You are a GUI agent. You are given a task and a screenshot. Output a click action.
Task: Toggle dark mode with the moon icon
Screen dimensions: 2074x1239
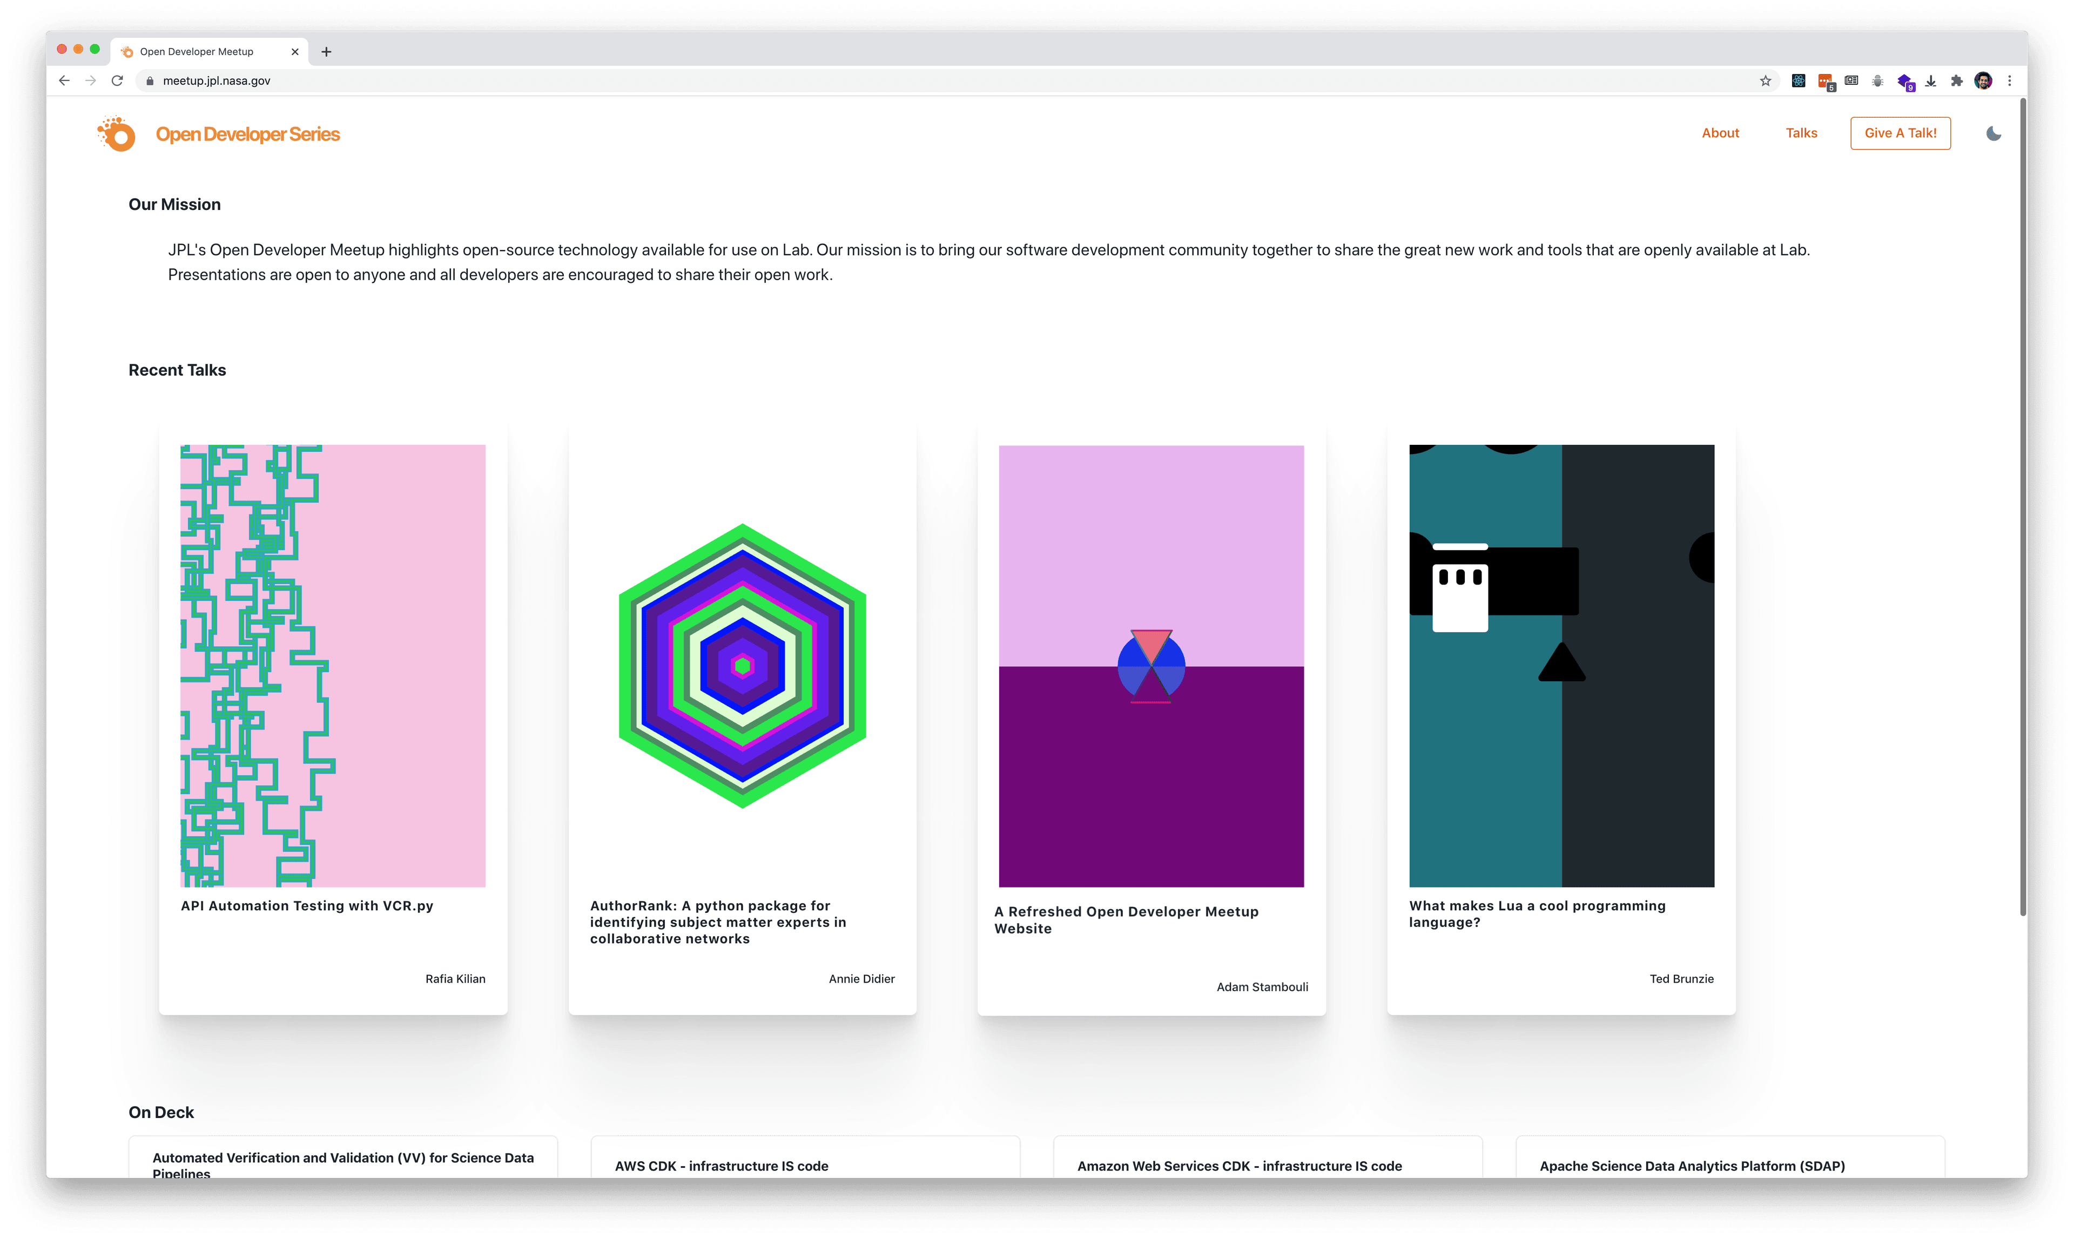click(1993, 133)
